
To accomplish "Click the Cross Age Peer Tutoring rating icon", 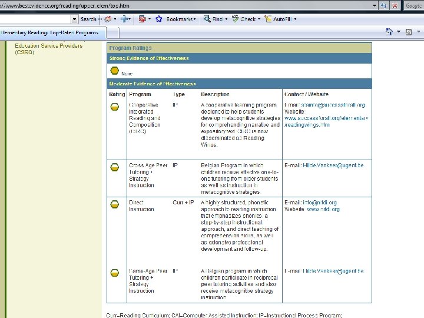I will (115, 167).
